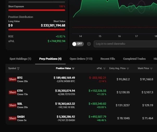Screen dimensions: 157x132
Task: Open the Open Orders (113) tab
Action: point(81,59)
